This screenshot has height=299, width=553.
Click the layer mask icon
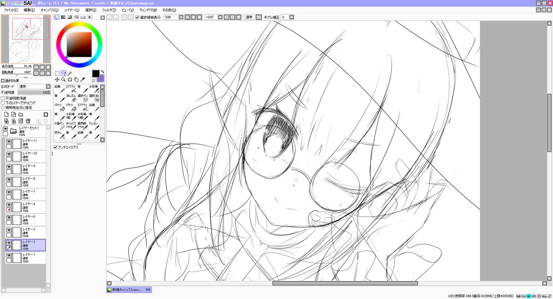(46, 114)
